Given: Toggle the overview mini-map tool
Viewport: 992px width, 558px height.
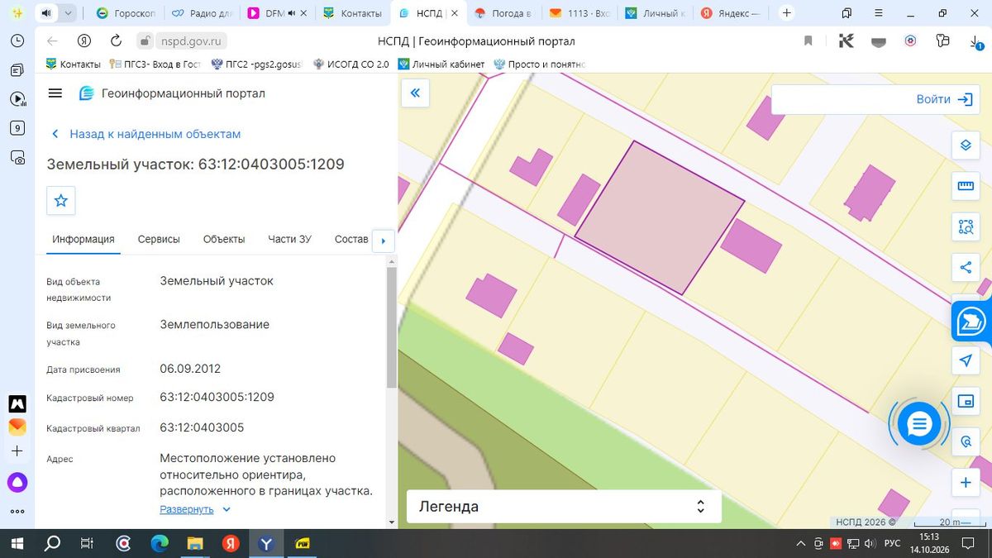Looking at the screenshot, I should click(x=965, y=402).
